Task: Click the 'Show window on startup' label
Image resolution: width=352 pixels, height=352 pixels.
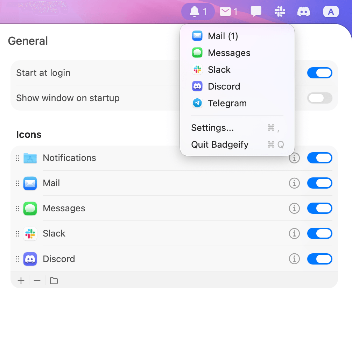Action: pyautogui.click(x=68, y=98)
